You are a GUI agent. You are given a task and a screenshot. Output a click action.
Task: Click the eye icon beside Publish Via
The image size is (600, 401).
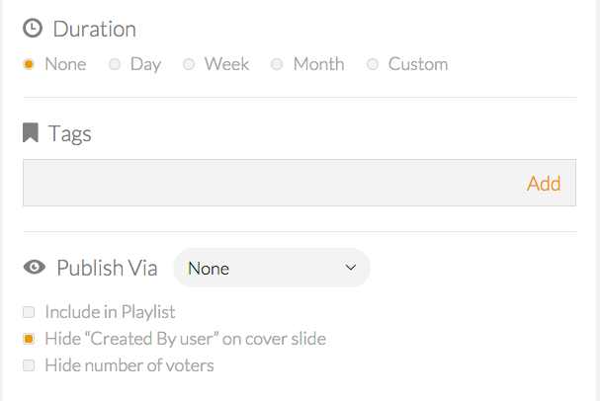coord(35,267)
